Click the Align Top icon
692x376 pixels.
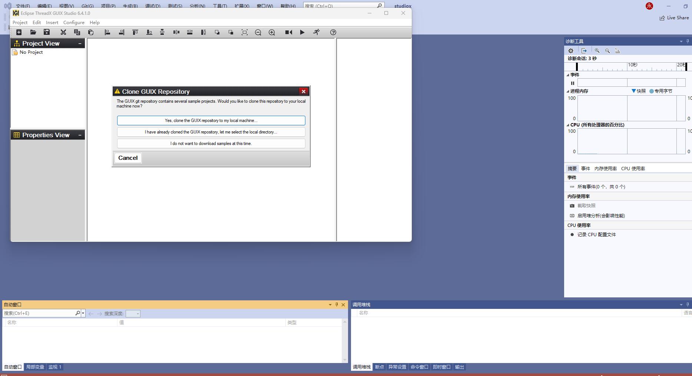[135, 32]
